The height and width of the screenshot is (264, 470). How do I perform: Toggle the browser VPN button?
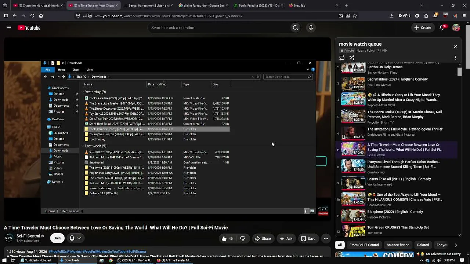point(405,16)
